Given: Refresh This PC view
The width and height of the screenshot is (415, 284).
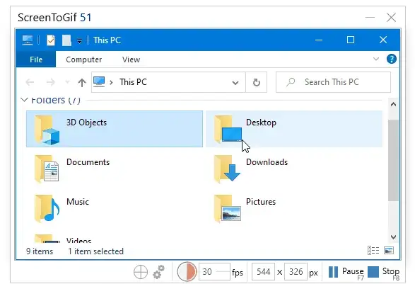Looking at the screenshot, I should [x=256, y=82].
